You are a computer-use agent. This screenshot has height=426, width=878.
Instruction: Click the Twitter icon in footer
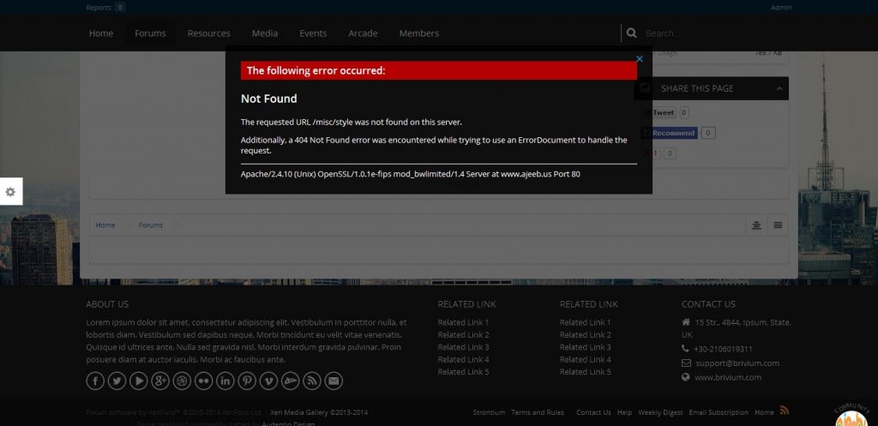pyautogui.click(x=117, y=381)
